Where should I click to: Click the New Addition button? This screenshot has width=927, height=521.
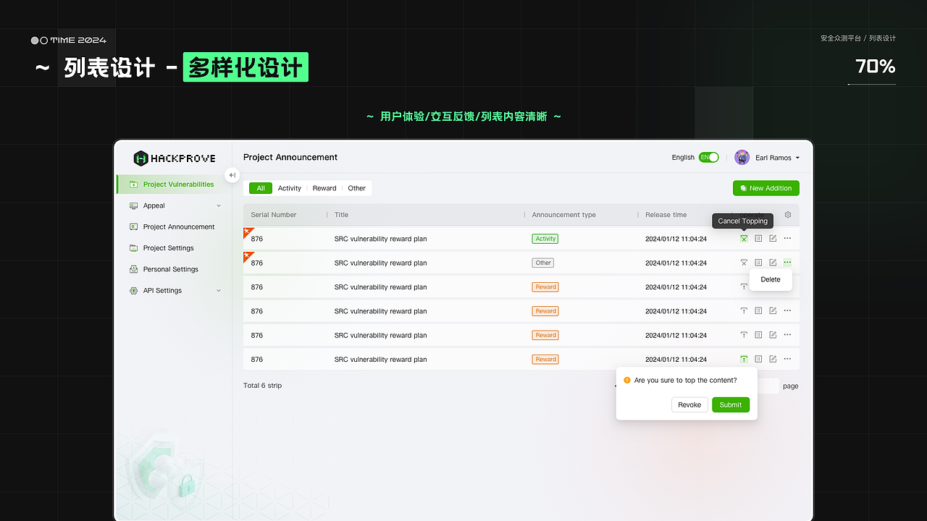[x=766, y=188]
